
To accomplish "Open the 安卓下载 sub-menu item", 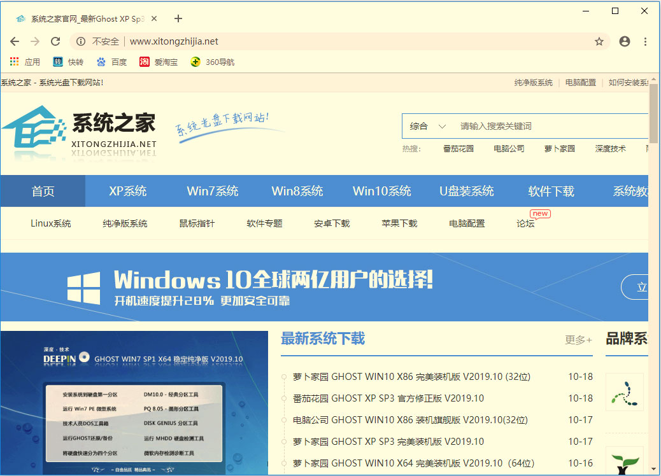I will tap(332, 223).
